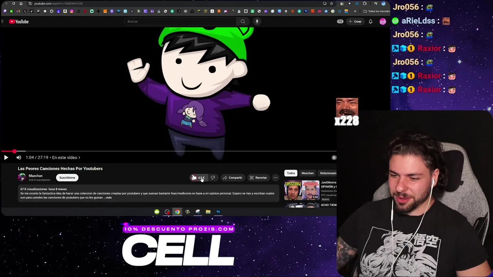The image size is (493, 277).
Task: Like the video with thumbs up
Action: point(198,178)
